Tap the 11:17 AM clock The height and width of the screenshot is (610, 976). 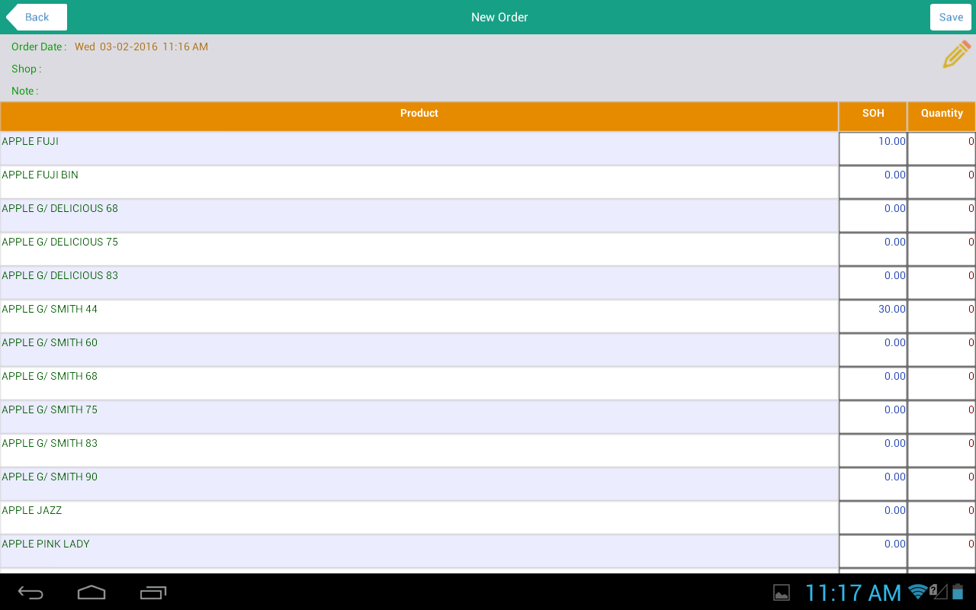coord(853,592)
